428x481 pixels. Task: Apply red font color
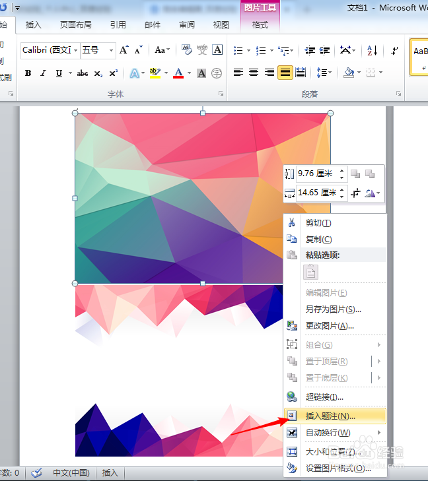click(x=178, y=73)
